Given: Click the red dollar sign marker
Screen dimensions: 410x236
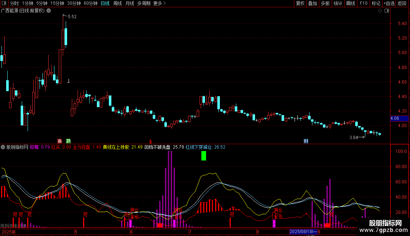Looking at the screenshot, I should coord(150,141).
